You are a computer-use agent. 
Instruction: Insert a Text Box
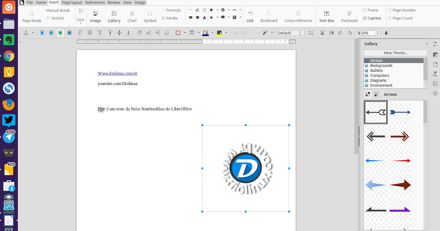click(327, 16)
